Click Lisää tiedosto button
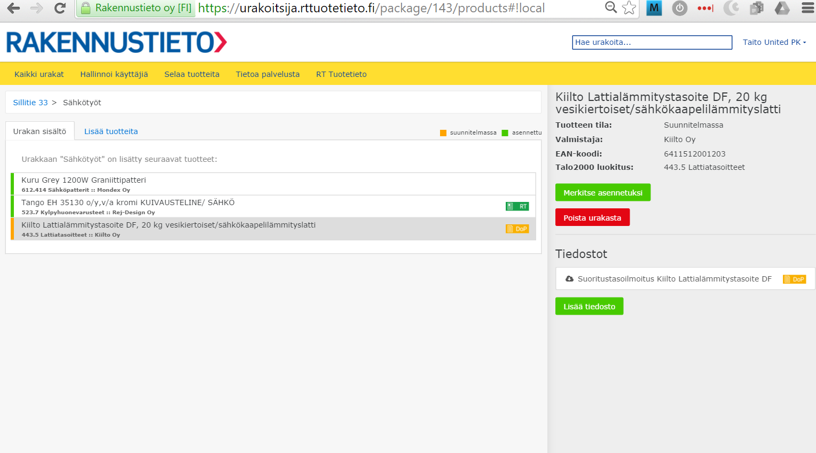This screenshot has height=453, width=816. click(589, 306)
